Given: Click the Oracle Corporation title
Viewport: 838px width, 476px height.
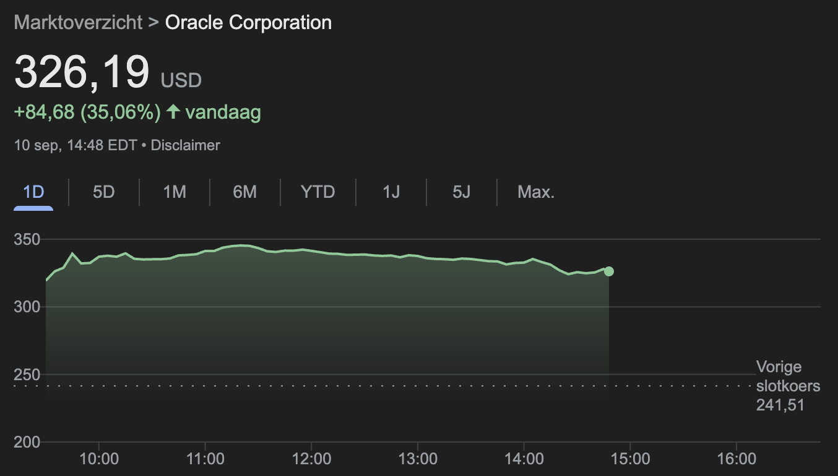Looking at the screenshot, I should 248,23.
